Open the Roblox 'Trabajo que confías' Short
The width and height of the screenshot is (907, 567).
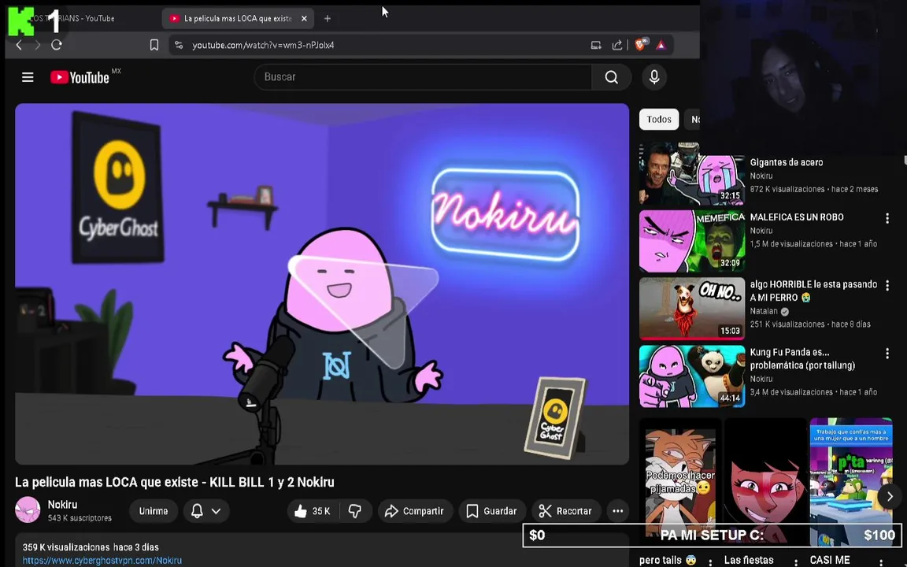click(x=851, y=483)
